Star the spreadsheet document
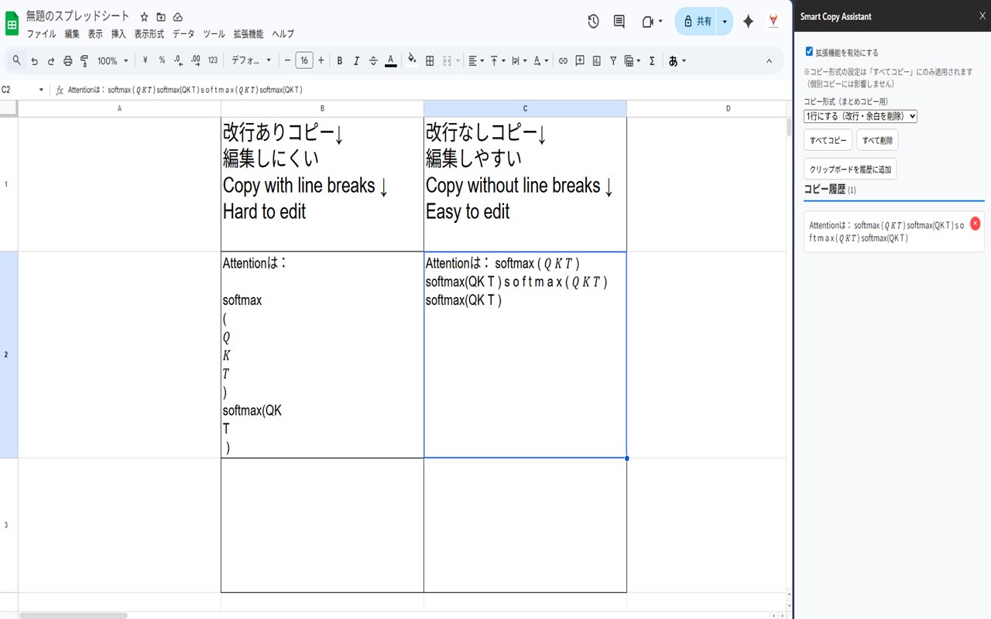Image resolution: width=991 pixels, height=619 pixels. pyautogui.click(x=144, y=16)
